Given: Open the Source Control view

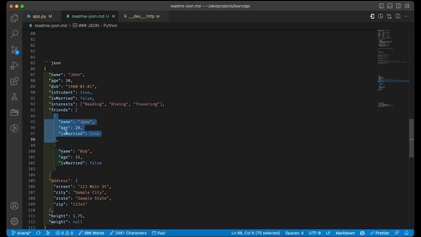Looking at the screenshot, I should pyautogui.click(x=14, y=50).
